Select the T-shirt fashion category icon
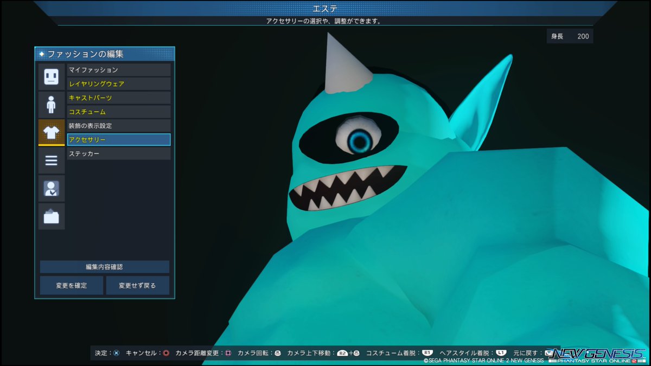The width and height of the screenshot is (651, 366). coord(52,132)
